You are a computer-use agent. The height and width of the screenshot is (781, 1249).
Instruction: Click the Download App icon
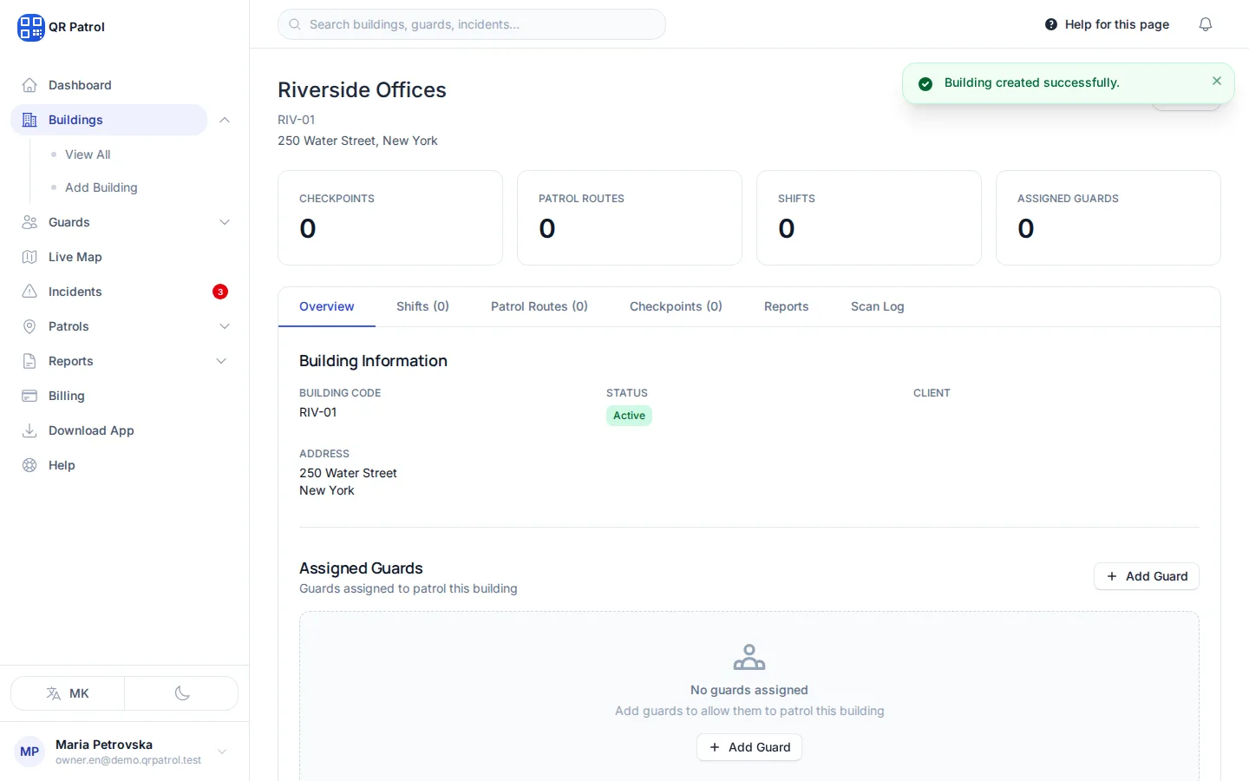(29, 430)
